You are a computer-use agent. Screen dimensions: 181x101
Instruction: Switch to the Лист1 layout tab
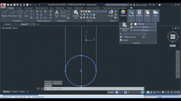pos(15,92)
